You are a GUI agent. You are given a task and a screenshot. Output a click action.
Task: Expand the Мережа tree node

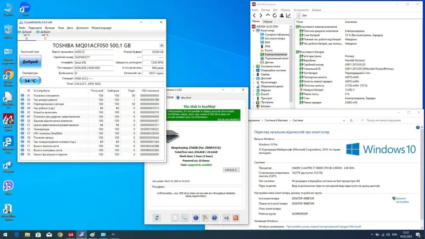254,90
